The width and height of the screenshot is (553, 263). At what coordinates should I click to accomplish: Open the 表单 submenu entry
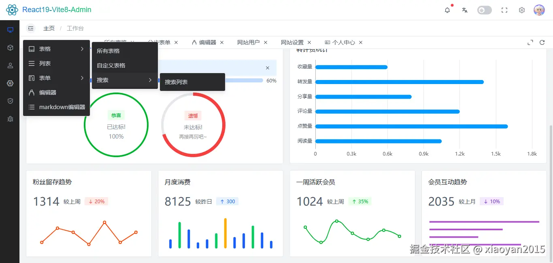(x=56, y=78)
